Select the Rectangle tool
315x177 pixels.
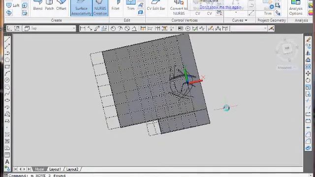click(7, 66)
